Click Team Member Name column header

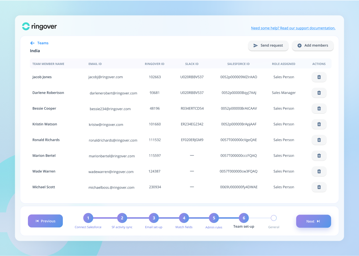48,64
